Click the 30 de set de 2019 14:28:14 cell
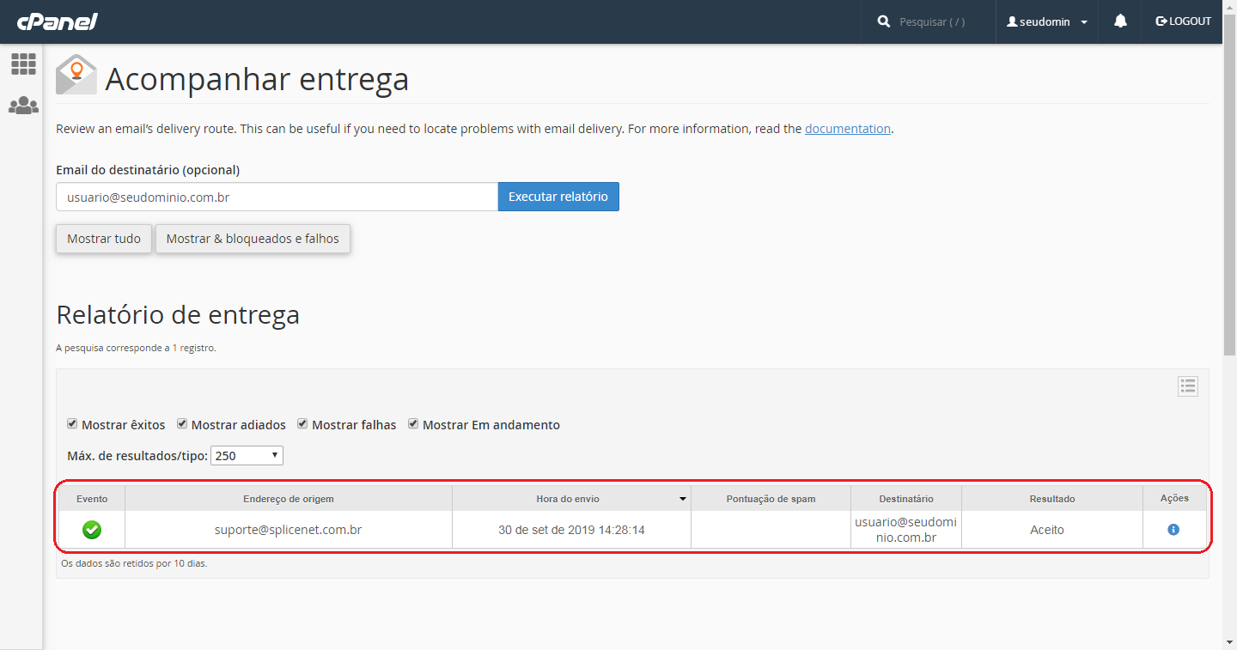 point(571,530)
